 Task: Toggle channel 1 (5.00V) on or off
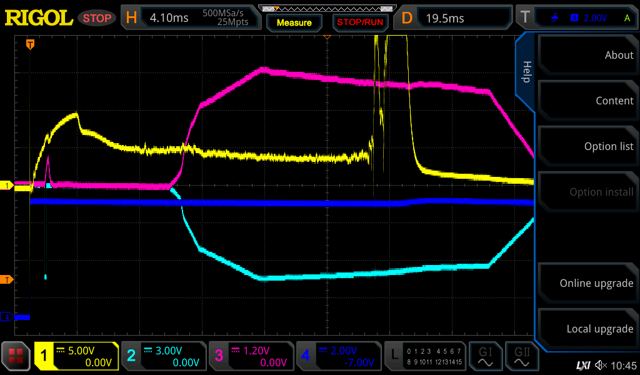pos(76,357)
